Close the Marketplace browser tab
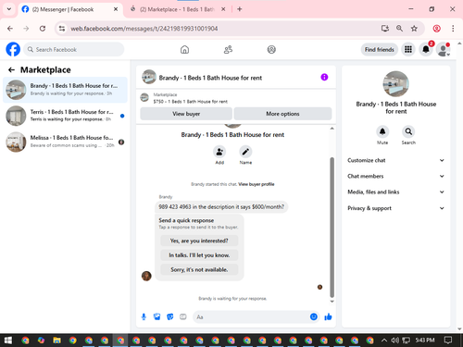The width and height of the screenshot is (463, 347). [x=223, y=9]
